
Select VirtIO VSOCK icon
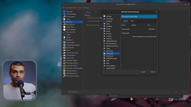point(104,68)
